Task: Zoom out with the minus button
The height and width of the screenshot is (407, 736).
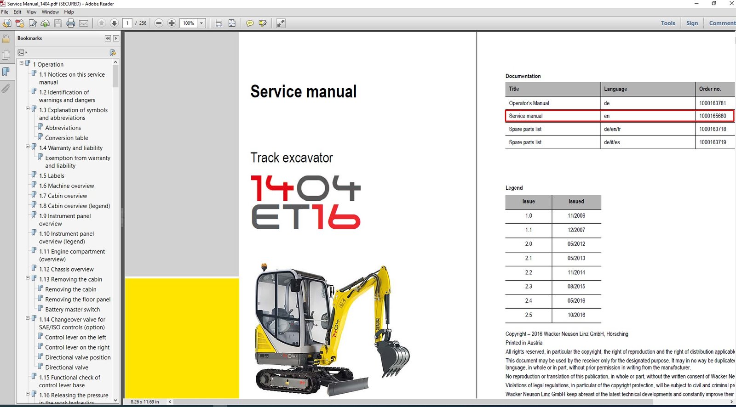Action: 159,23
